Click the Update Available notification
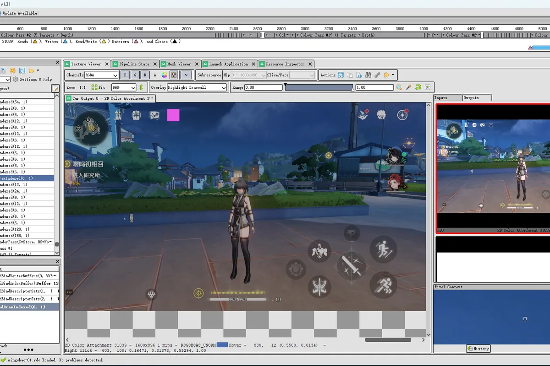Image resolution: width=550 pixels, height=366 pixels. click(20, 13)
